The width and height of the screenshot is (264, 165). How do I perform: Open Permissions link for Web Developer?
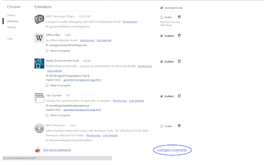[x=94, y=135]
